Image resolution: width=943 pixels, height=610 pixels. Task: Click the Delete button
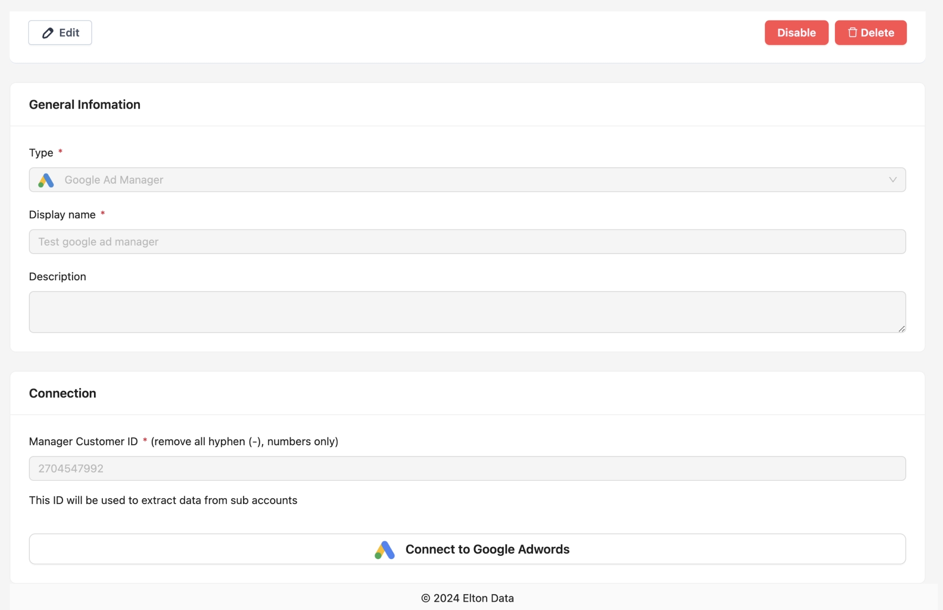click(x=871, y=32)
